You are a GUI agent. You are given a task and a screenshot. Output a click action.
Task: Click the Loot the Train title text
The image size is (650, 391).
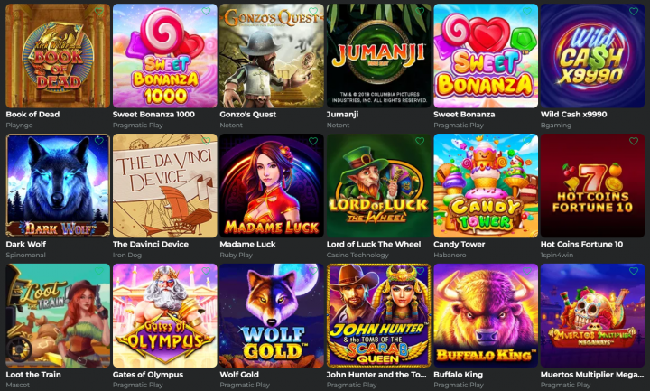(x=33, y=375)
